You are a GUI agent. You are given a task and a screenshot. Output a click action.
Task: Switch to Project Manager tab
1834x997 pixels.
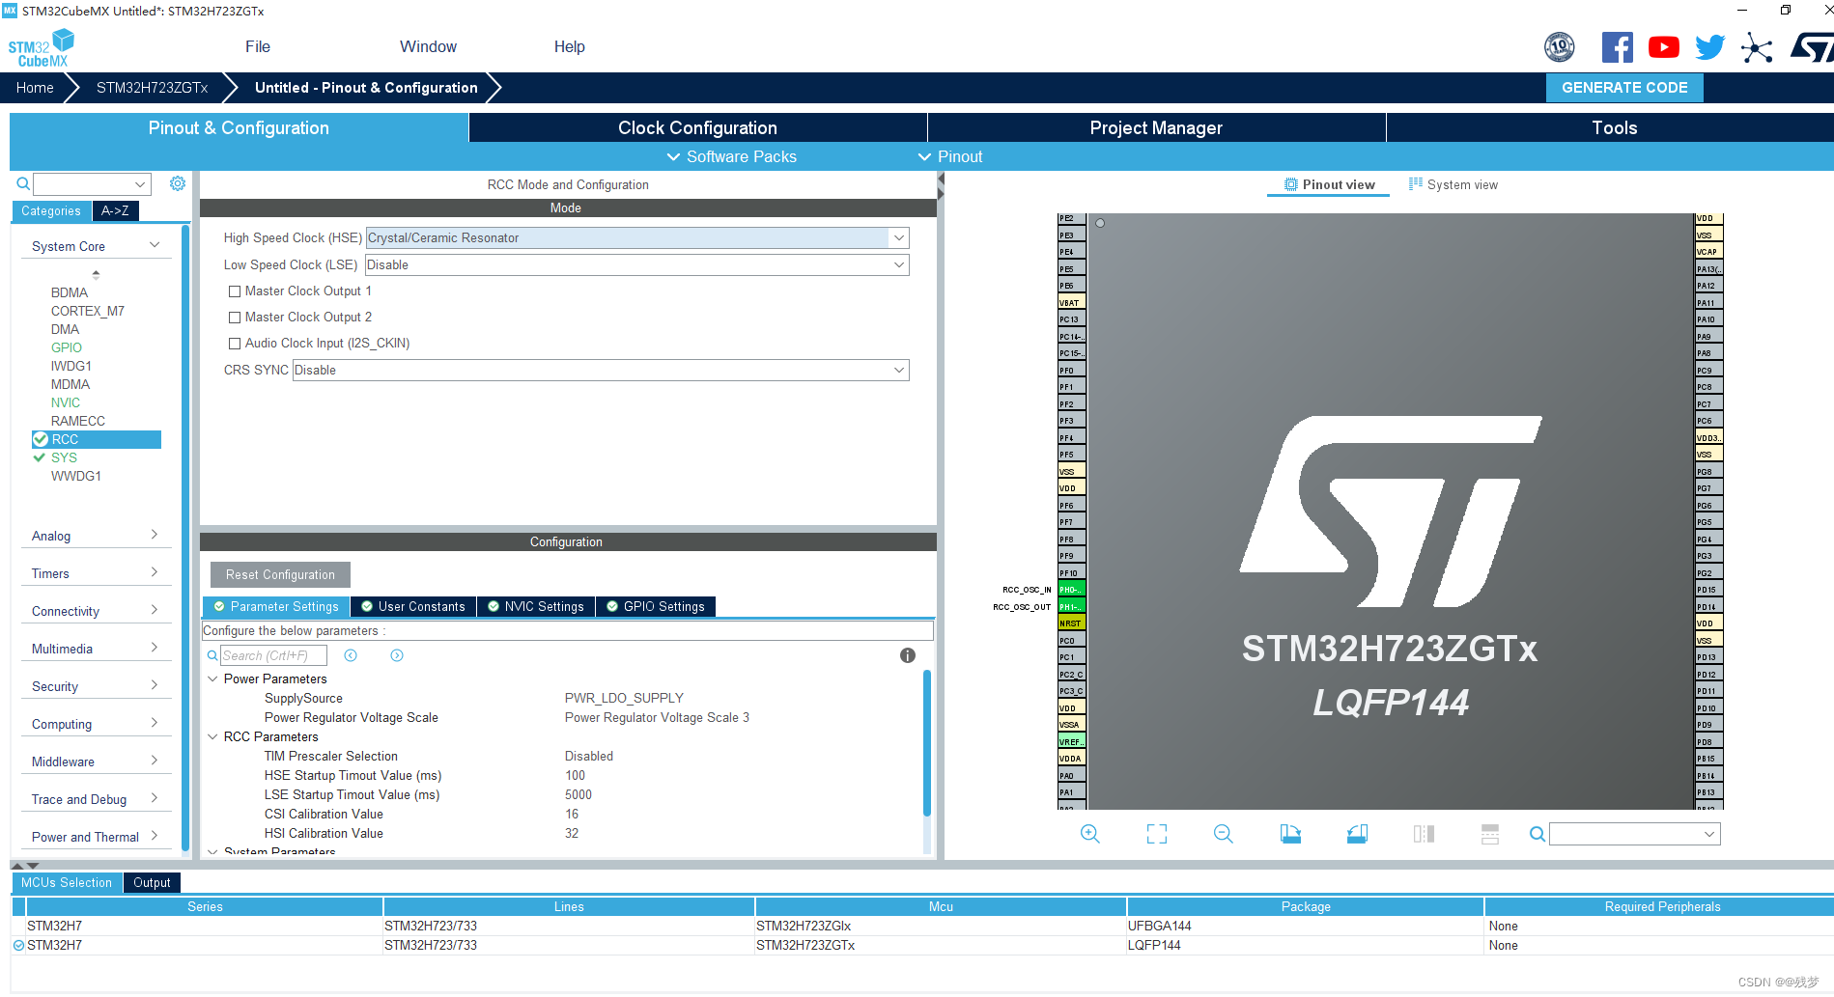(1156, 127)
